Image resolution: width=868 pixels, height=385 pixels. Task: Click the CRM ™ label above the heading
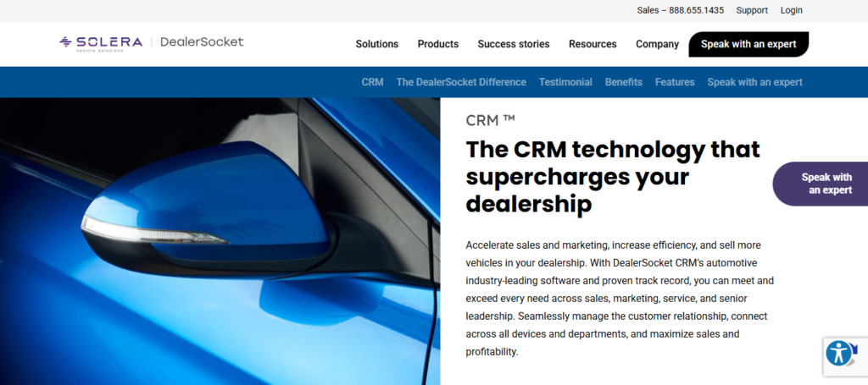tap(491, 119)
